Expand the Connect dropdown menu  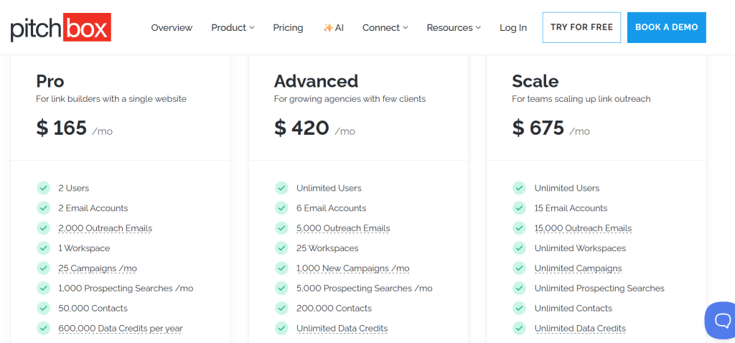point(385,28)
